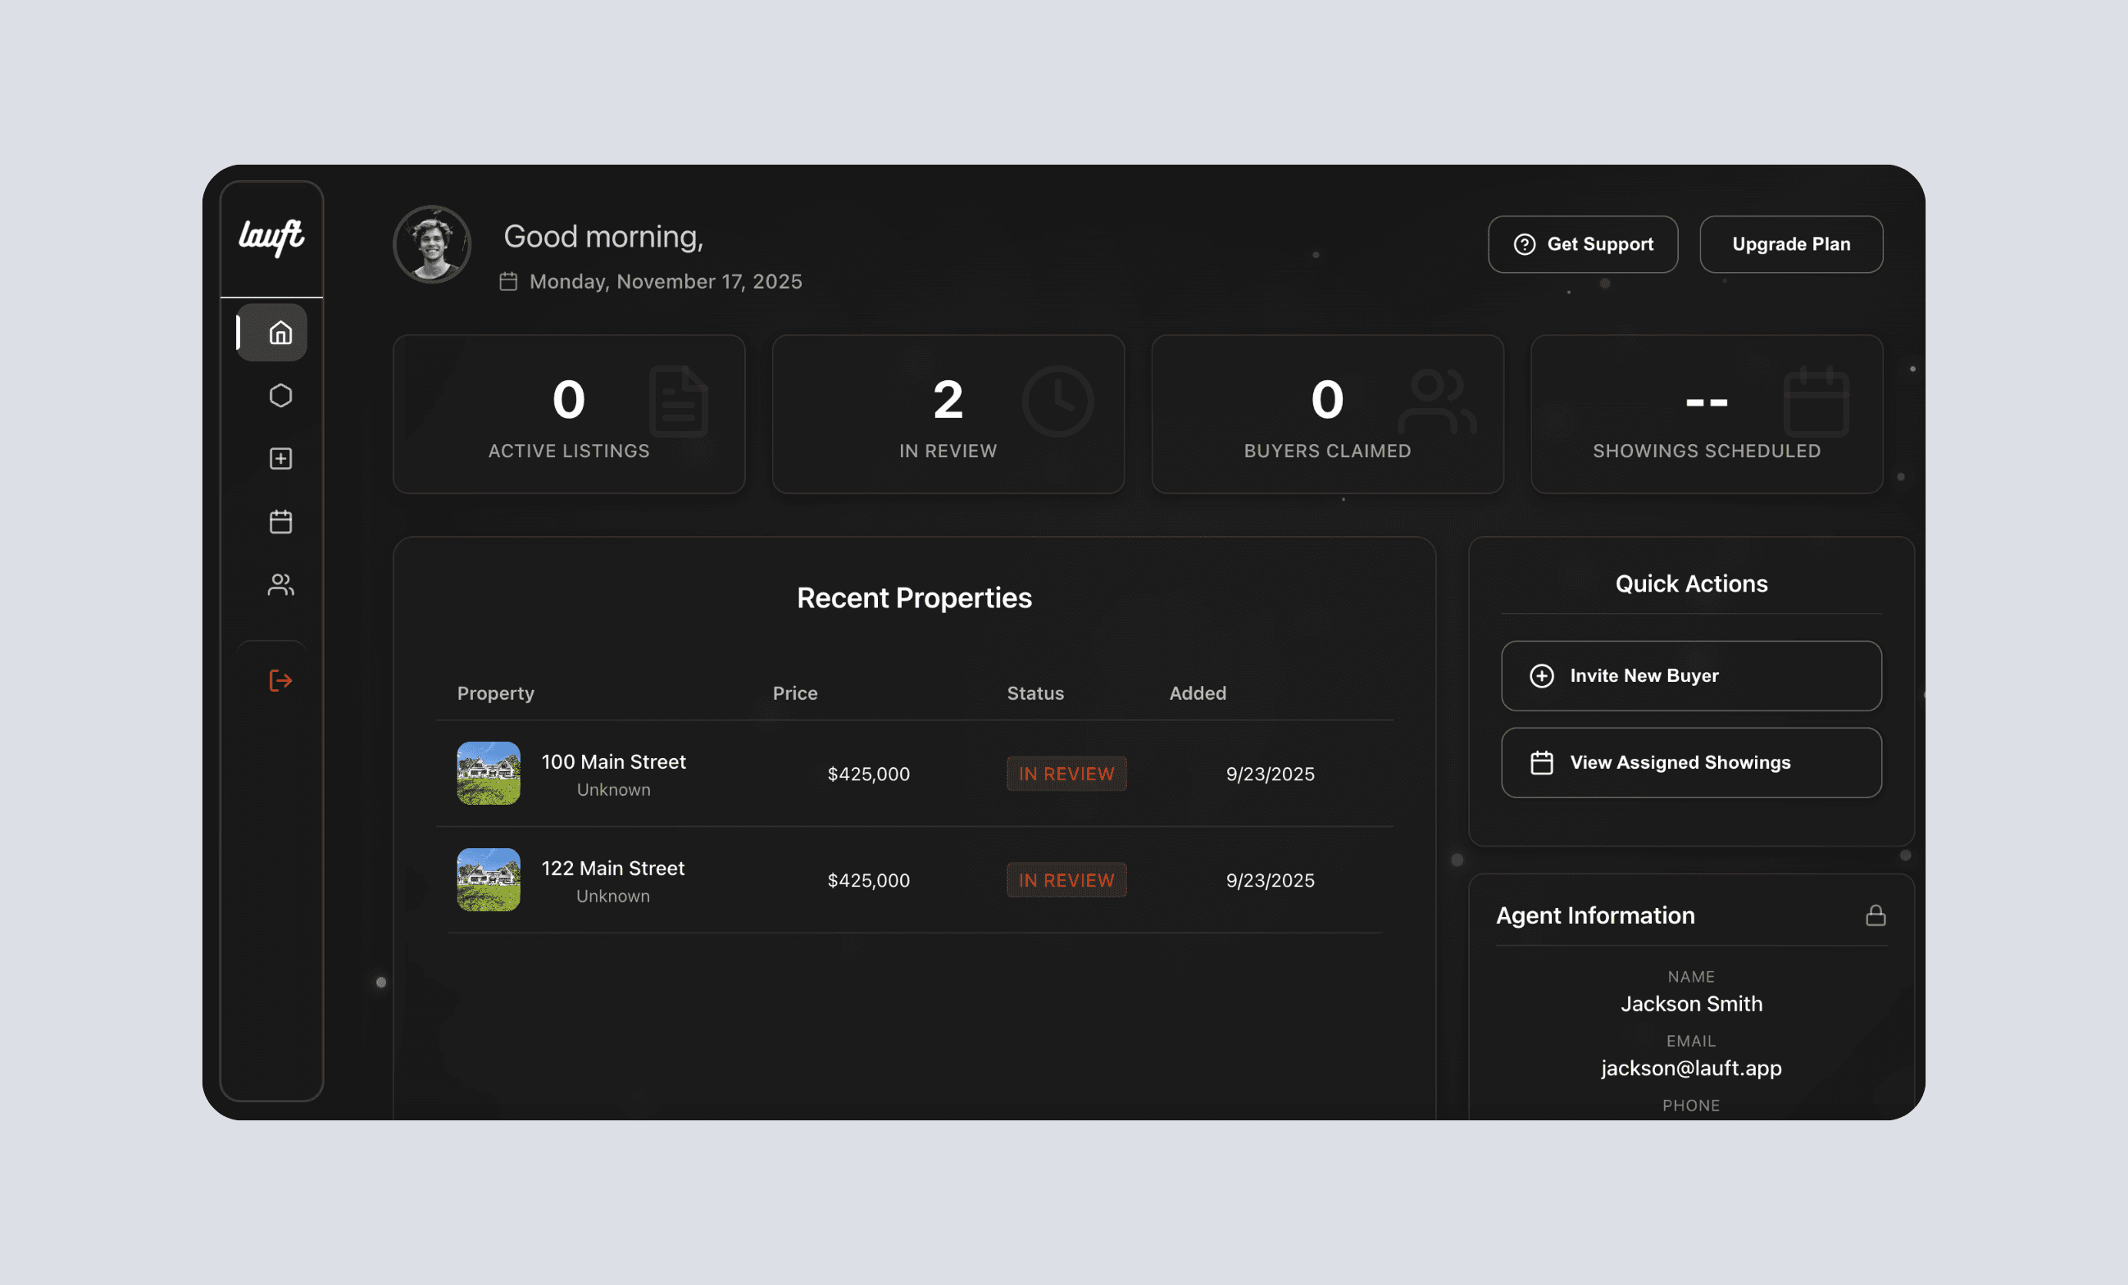Image resolution: width=2128 pixels, height=1285 pixels.
Task: Click the lock icon beside Agent Information
Action: tap(1875, 915)
